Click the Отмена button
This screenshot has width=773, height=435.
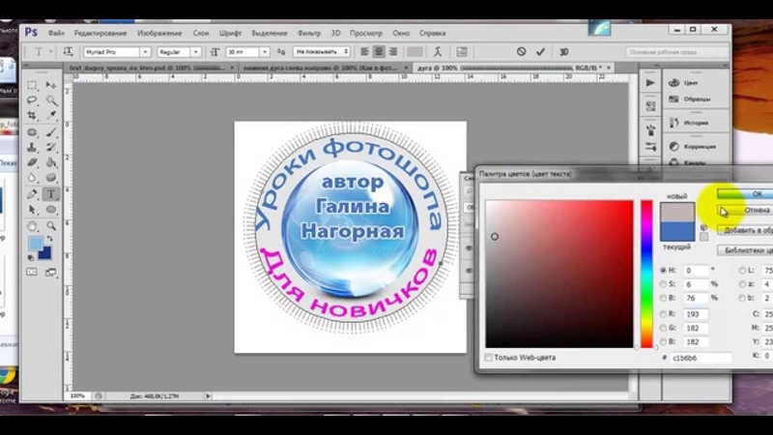click(745, 210)
